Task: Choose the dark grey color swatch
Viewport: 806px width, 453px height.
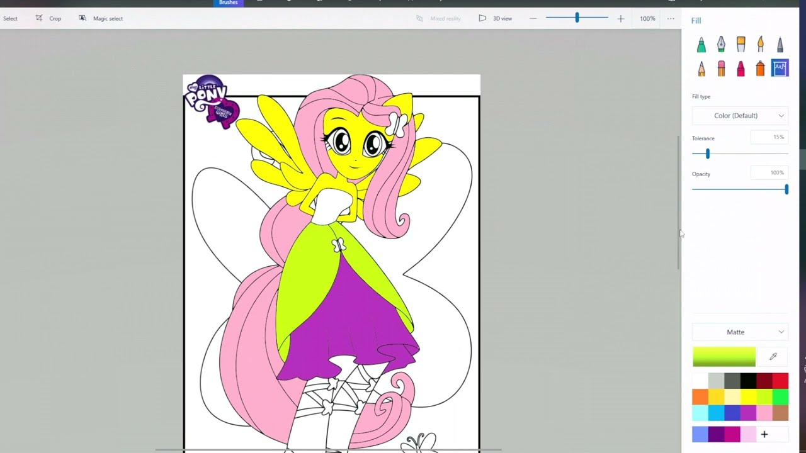Action: coord(732,381)
